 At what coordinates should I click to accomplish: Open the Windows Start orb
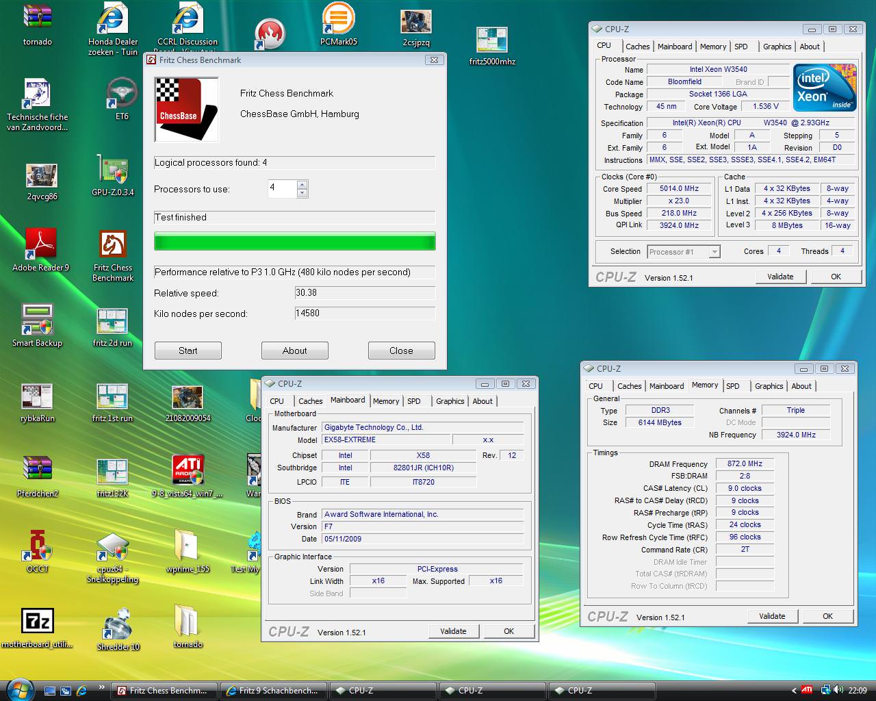click(18, 689)
